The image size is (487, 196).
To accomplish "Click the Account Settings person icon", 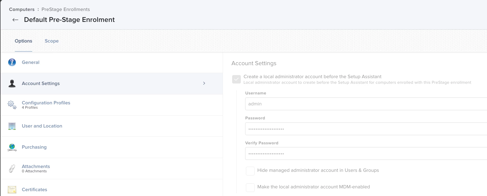I will (12, 83).
